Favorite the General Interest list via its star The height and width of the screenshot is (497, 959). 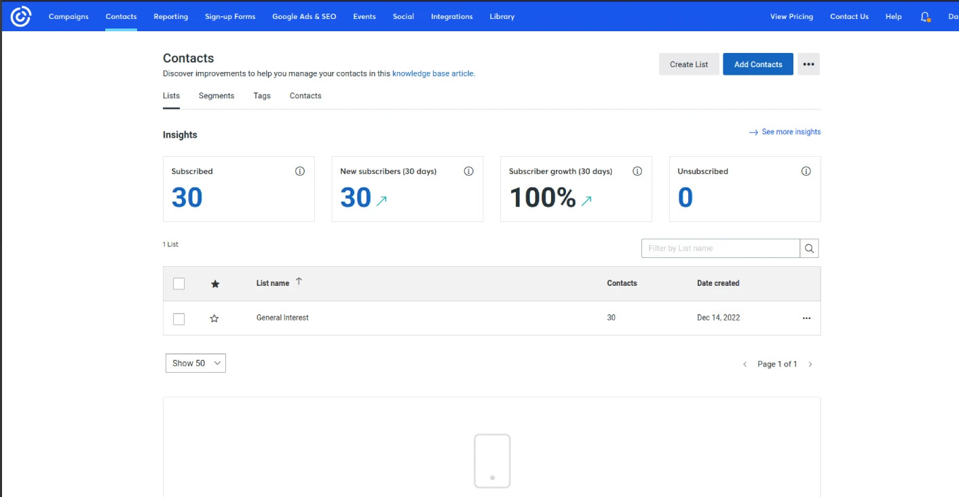(x=214, y=318)
